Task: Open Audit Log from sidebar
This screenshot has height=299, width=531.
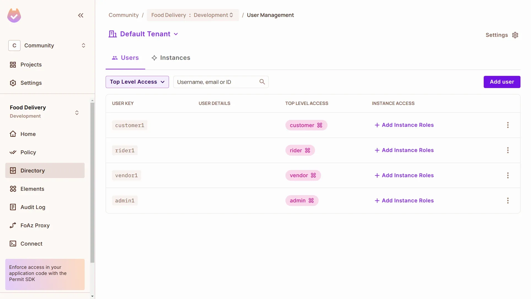Action: tap(33, 207)
